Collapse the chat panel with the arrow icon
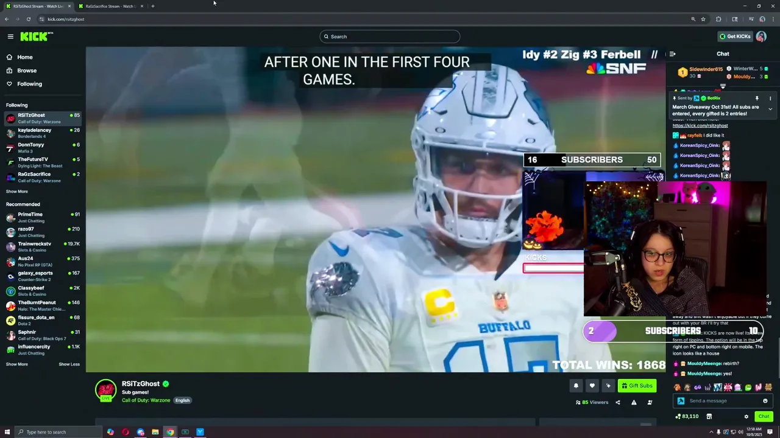 click(x=673, y=54)
